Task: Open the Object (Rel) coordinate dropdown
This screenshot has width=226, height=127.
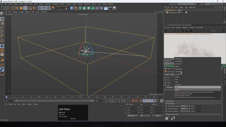Action: (x=132, y=115)
